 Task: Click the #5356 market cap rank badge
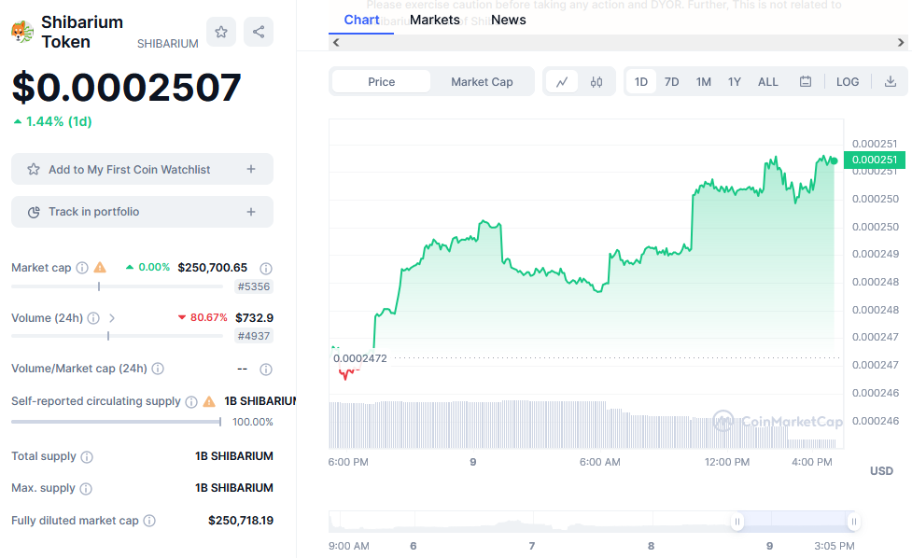pos(254,286)
